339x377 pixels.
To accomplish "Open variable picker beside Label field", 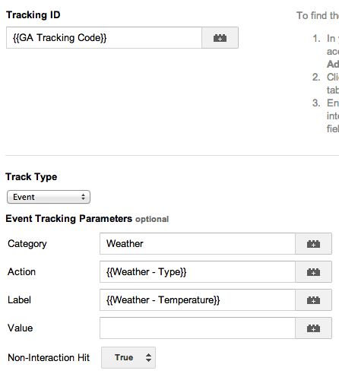I will pyautogui.click(x=313, y=300).
